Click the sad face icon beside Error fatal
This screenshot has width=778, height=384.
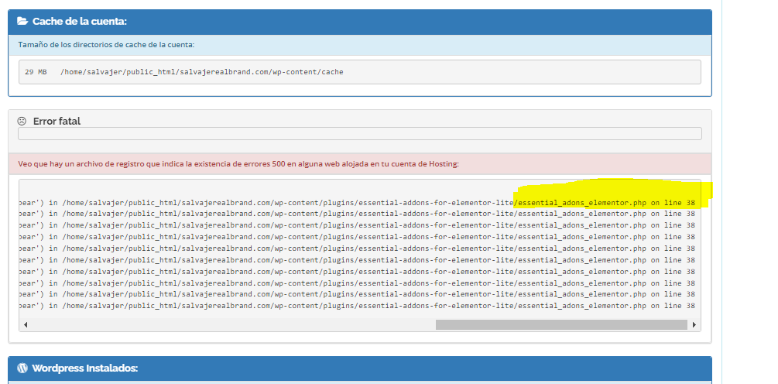click(22, 121)
